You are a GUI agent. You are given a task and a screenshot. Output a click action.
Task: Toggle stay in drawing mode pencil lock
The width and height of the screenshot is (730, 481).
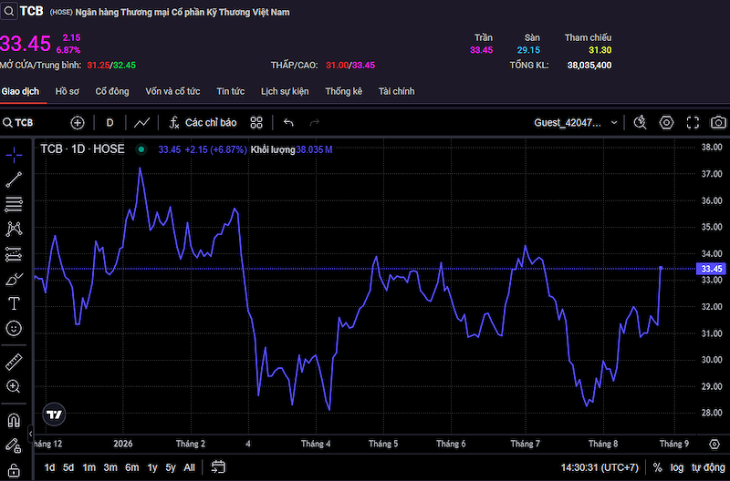pos(14,445)
